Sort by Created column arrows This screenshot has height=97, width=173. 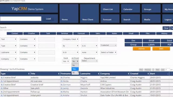click(x=148, y=74)
